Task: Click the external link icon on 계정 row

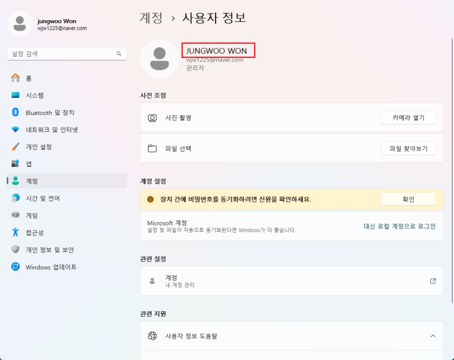Action: pos(433,281)
